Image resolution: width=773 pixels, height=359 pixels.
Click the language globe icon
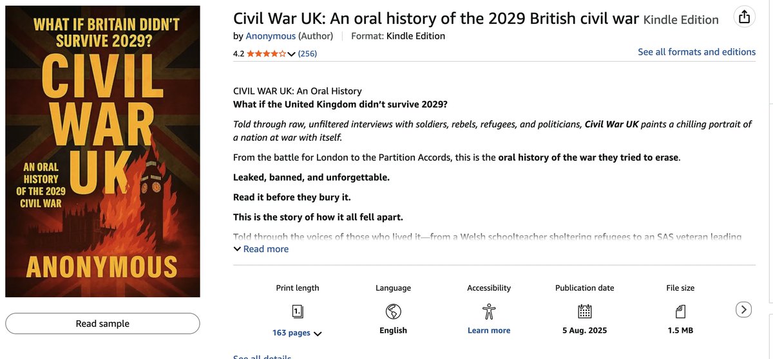coord(393,311)
